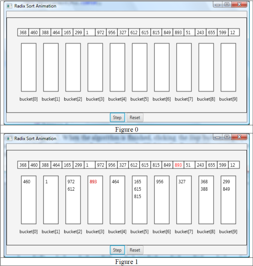
Task: Click the Step button in Figure 0 window
Action: (x=117, y=117)
